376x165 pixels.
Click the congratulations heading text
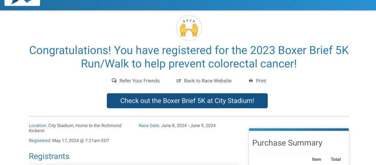[x=189, y=57]
